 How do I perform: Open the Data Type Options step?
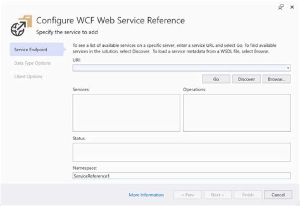click(x=32, y=63)
